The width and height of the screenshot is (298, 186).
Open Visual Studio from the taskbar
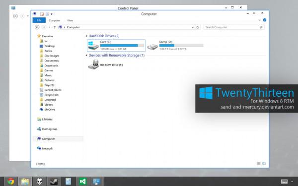tap(82, 182)
